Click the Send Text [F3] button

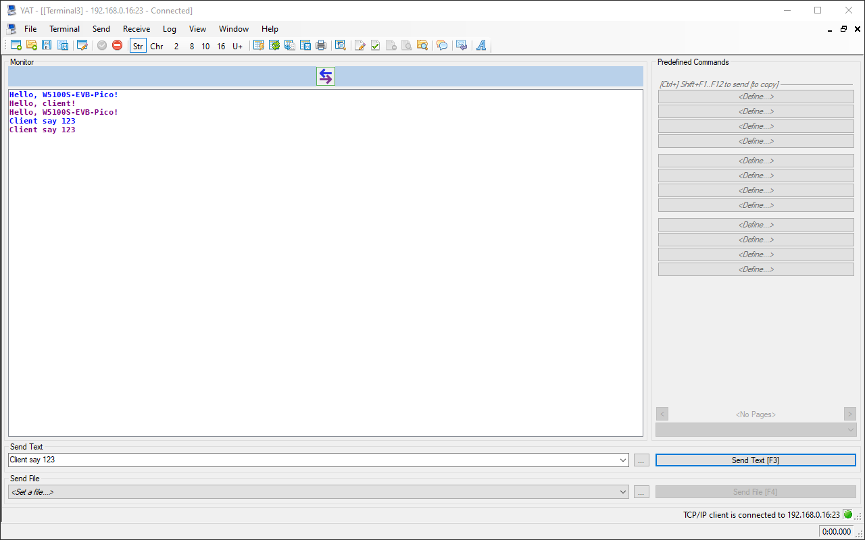pyautogui.click(x=756, y=460)
